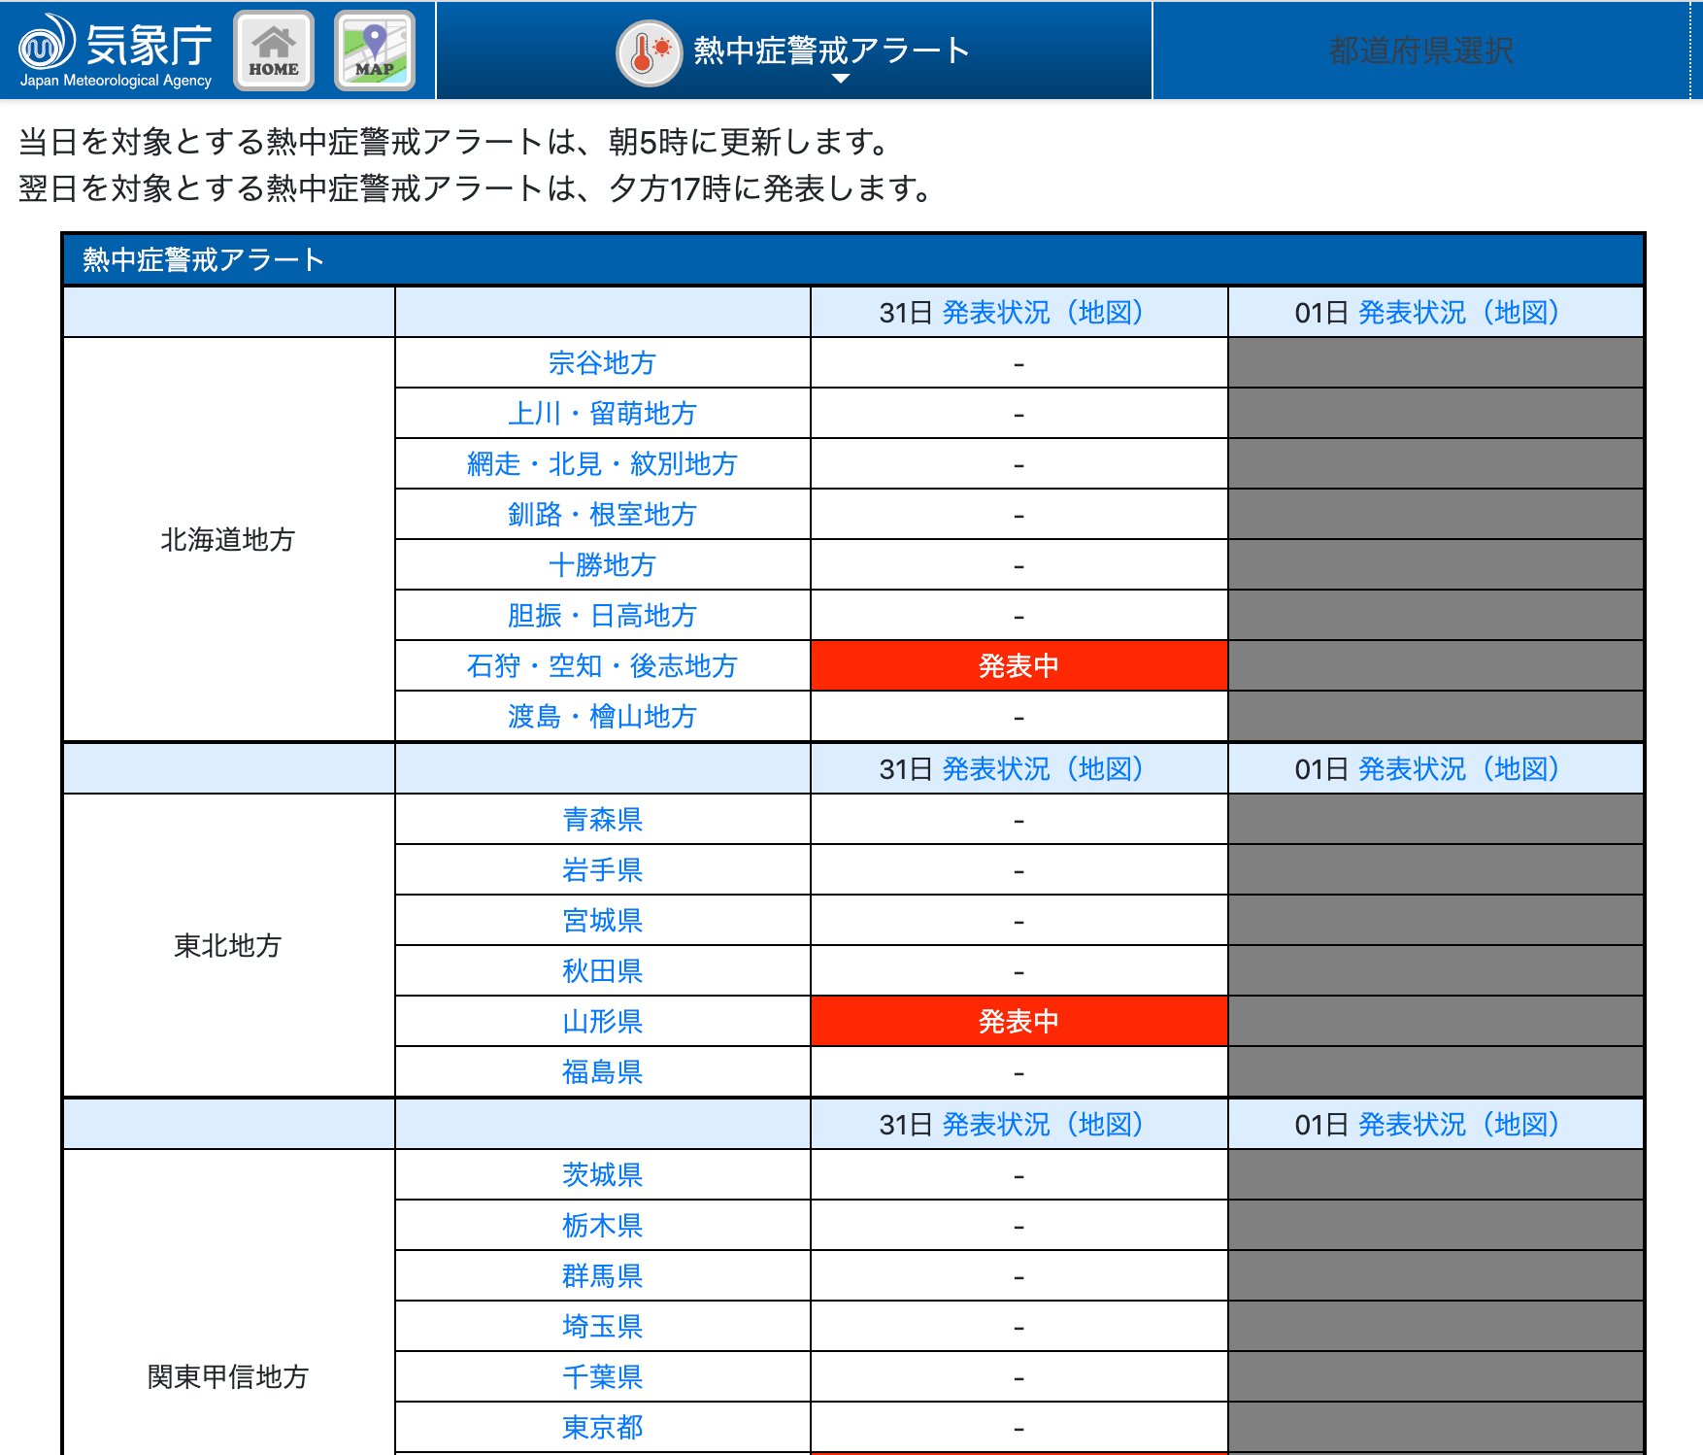Click the 熱中症警戒アラート table title bar

(x=852, y=259)
